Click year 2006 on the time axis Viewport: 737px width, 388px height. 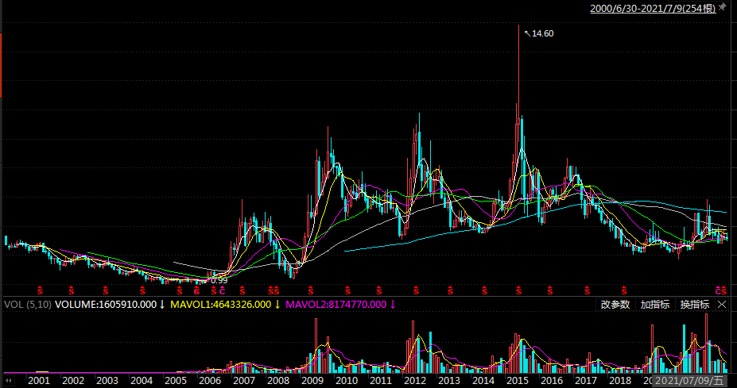210,381
